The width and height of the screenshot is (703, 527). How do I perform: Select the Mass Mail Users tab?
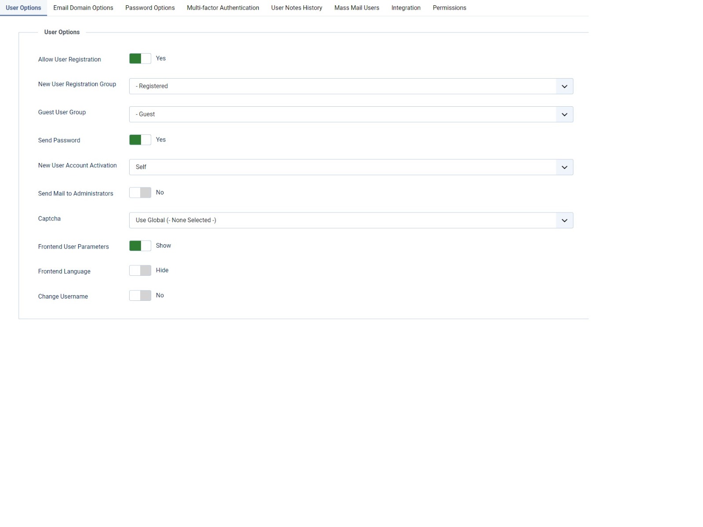[356, 8]
